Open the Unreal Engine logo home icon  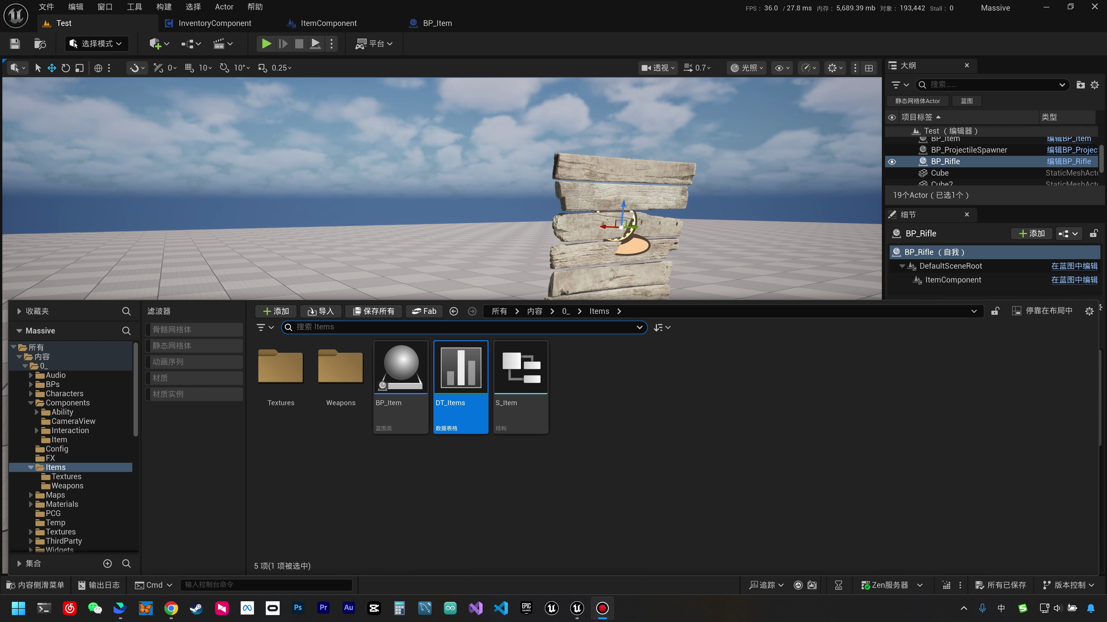point(16,16)
